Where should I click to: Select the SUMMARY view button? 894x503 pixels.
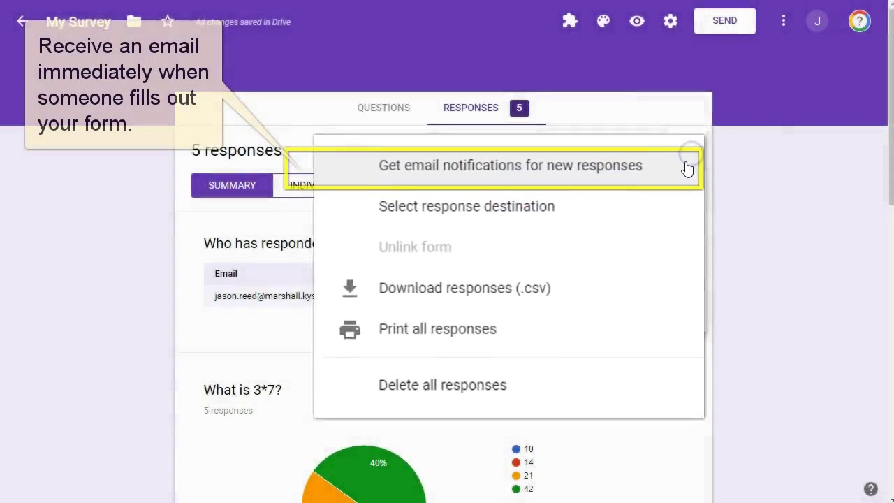coord(232,185)
